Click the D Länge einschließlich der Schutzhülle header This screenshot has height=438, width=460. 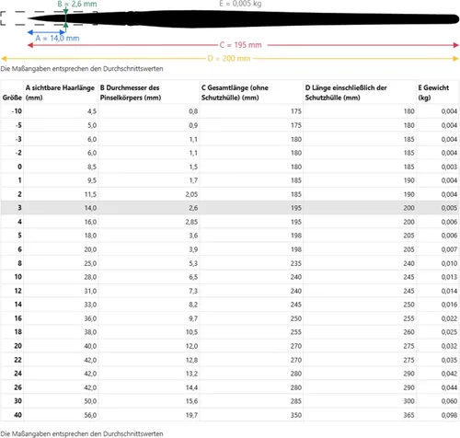tap(346, 92)
